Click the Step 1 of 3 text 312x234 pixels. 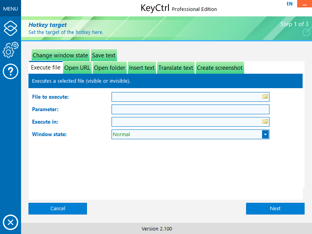(x=294, y=24)
